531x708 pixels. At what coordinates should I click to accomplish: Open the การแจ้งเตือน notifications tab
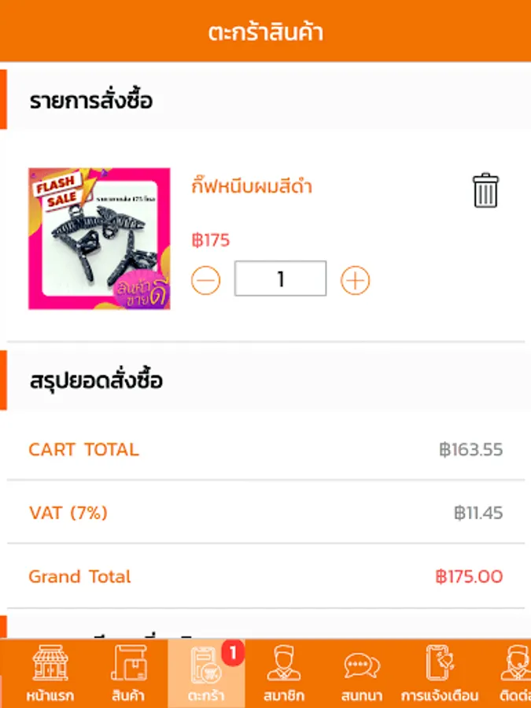(x=439, y=673)
